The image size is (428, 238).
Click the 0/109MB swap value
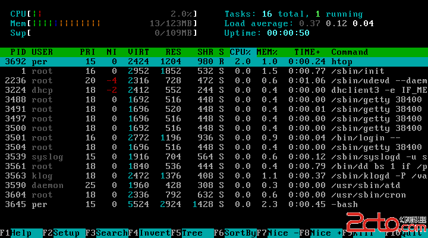174,33
